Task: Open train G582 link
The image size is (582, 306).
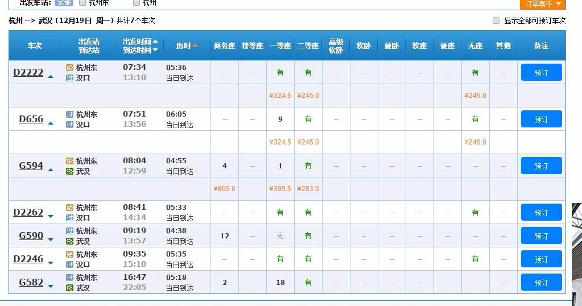Action: (x=31, y=283)
